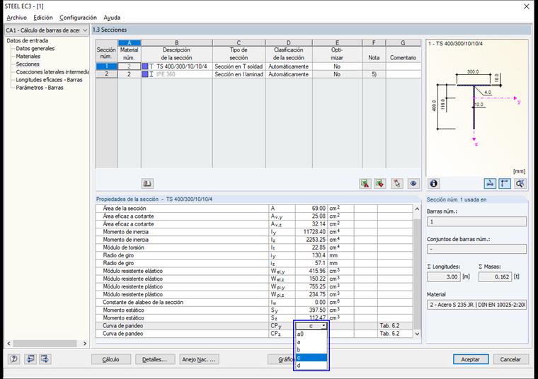The width and height of the screenshot is (538, 379).
Task: Click the I-section shape icon in row 2
Action: point(151,74)
